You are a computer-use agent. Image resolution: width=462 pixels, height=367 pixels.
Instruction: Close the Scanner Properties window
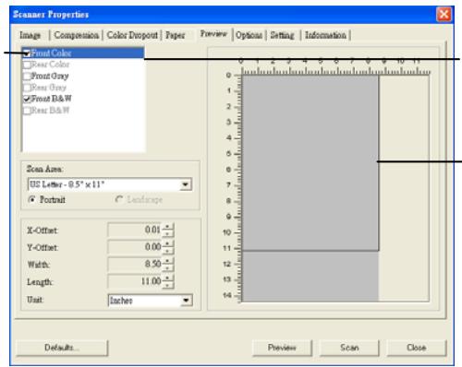pyautogui.click(x=444, y=14)
